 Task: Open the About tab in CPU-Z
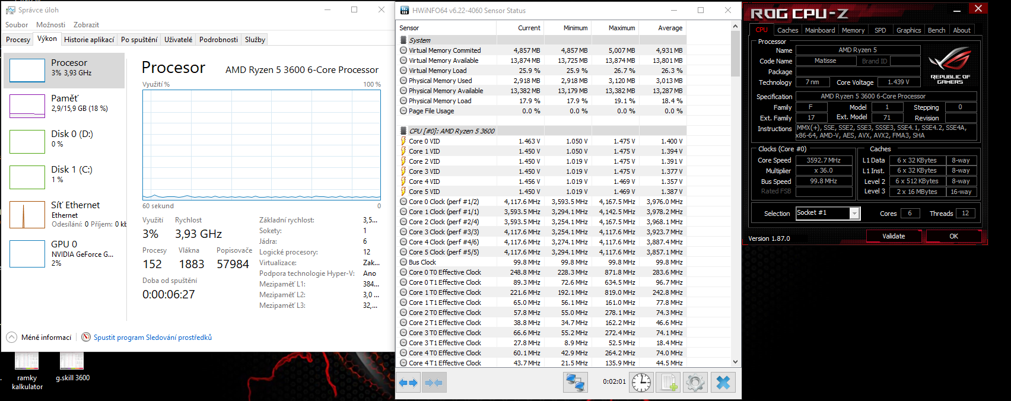[x=962, y=30]
